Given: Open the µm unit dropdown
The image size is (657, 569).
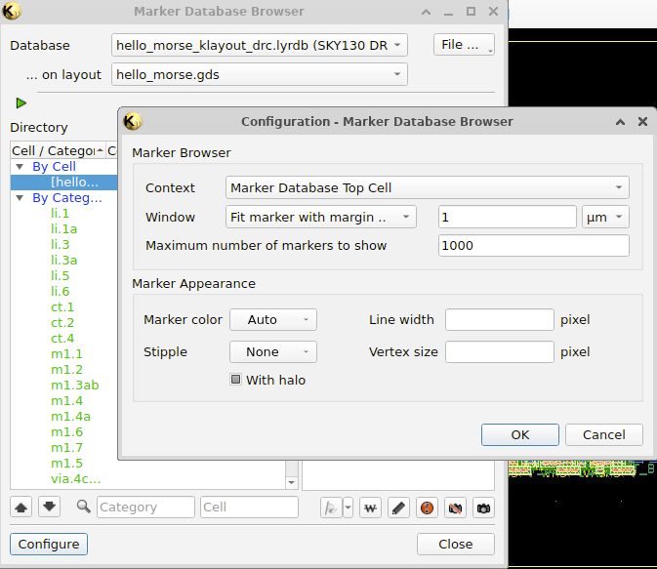Looking at the screenshot, I should (604, 217).
